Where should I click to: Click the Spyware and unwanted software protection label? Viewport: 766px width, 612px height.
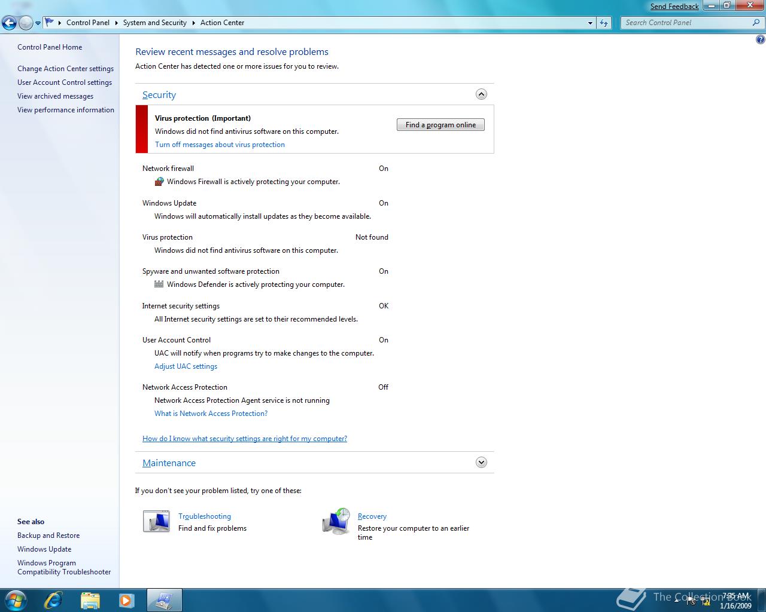point(211,271)
